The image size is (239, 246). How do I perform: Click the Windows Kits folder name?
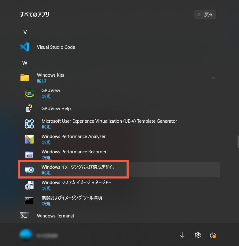[50, 75]
